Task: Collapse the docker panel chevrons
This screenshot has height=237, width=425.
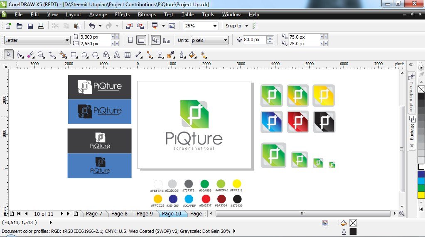Action: tap(411, 64)
